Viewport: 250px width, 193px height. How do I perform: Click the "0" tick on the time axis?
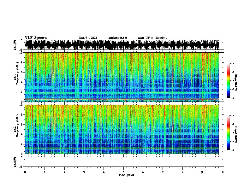pos(25,172)
